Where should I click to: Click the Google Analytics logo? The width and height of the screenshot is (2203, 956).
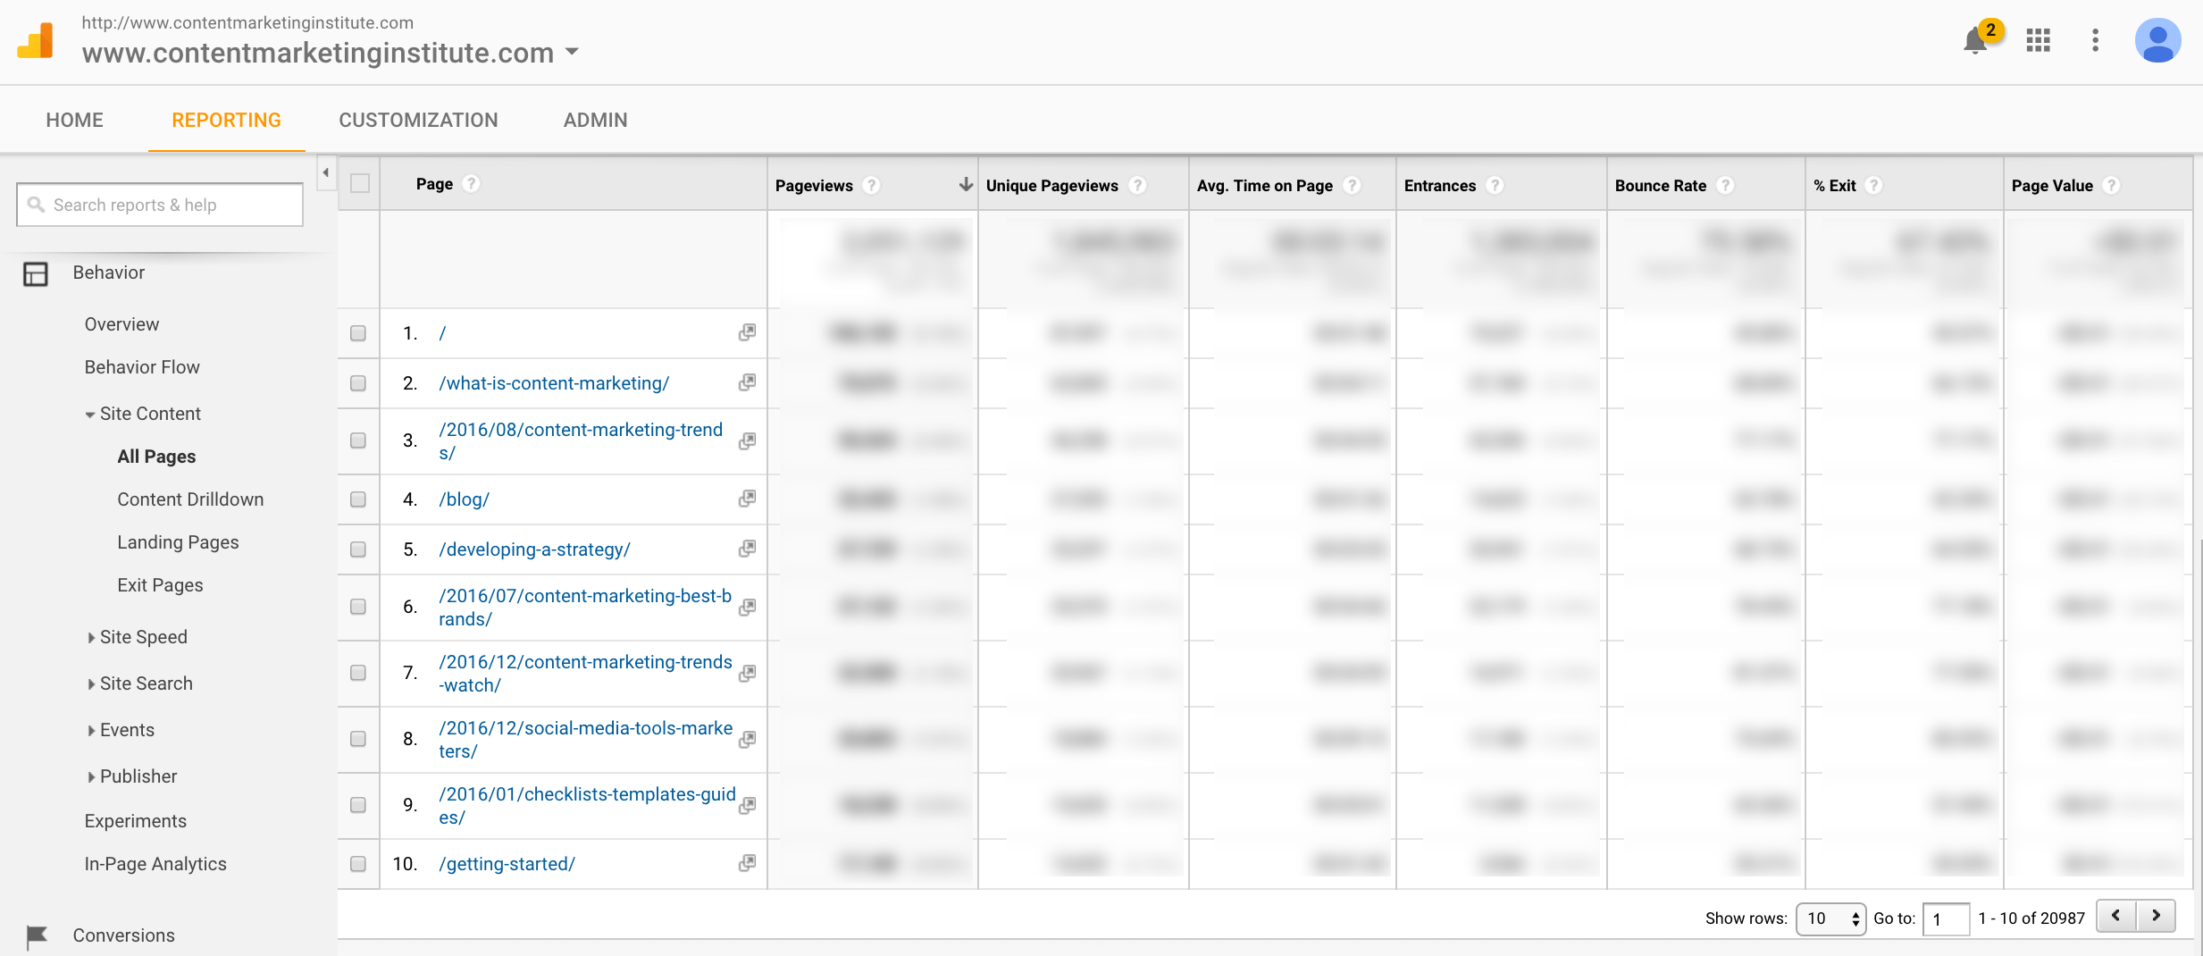[x=36, y=40]
